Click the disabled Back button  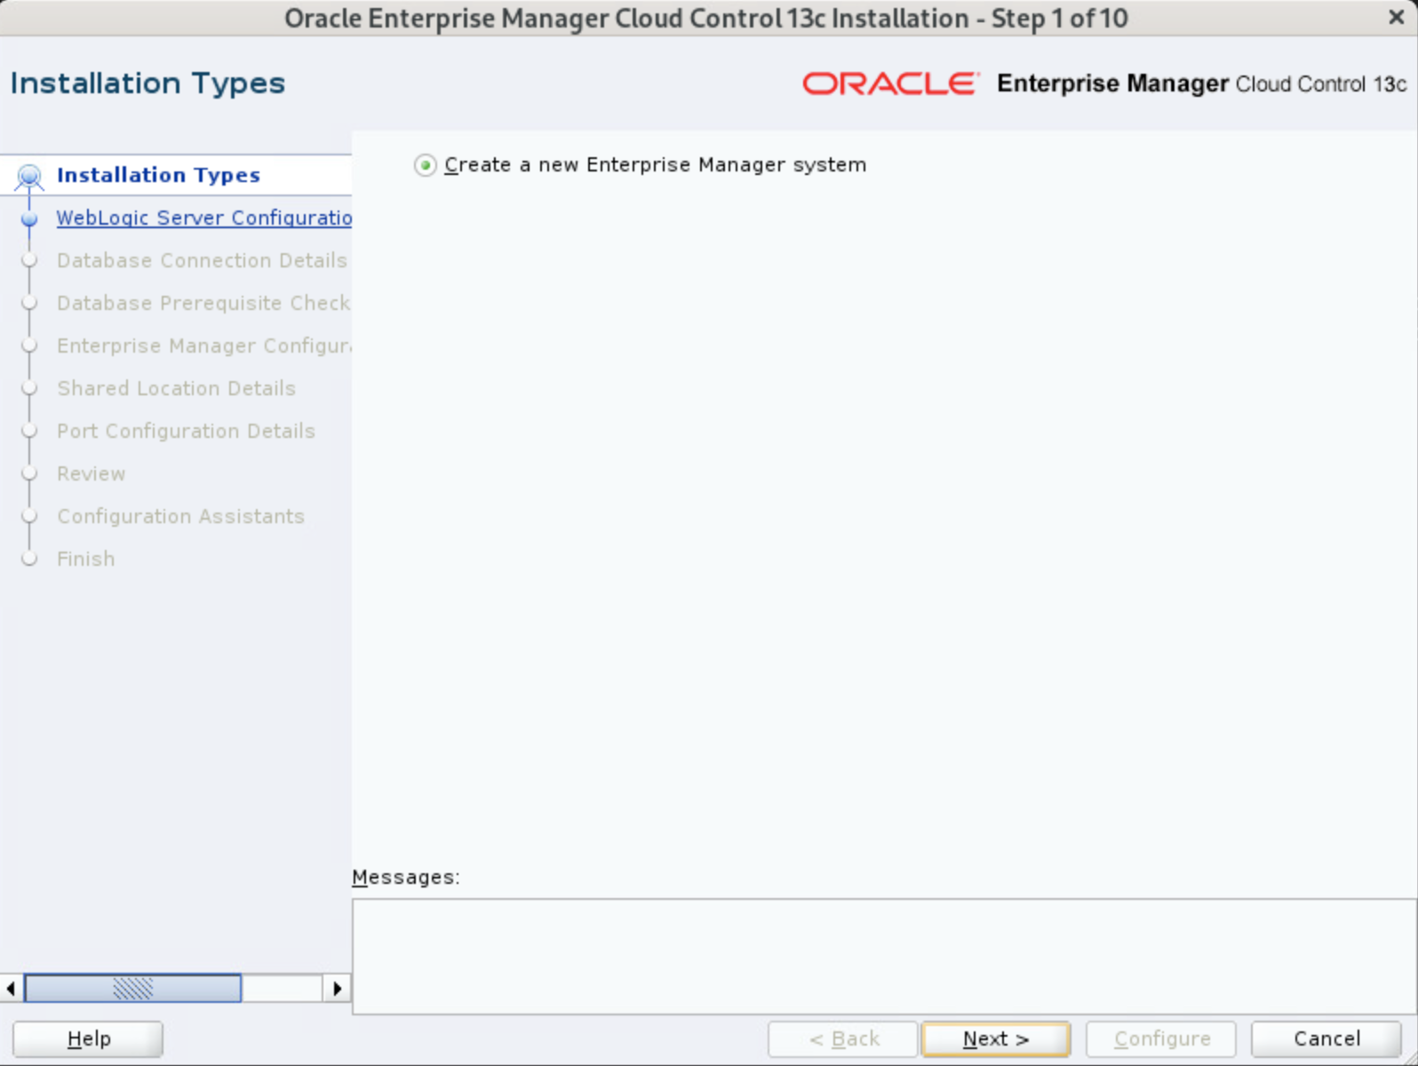pos(843,1038)
